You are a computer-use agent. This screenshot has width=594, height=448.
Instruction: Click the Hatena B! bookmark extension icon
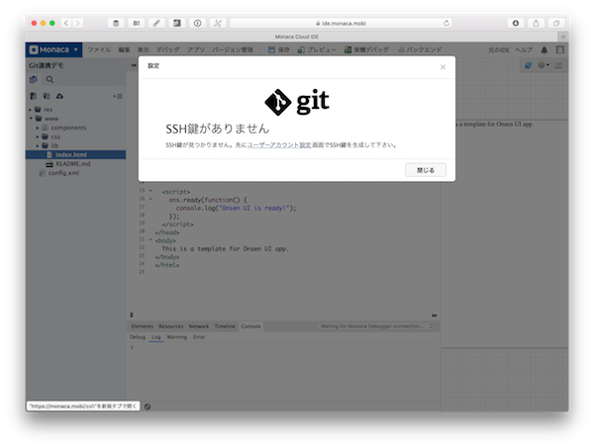coord(137,23)
